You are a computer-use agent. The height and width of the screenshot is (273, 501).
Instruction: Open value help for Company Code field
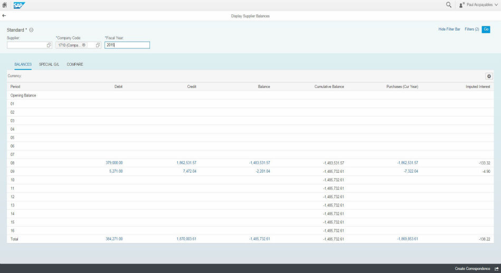pos(98,45)
